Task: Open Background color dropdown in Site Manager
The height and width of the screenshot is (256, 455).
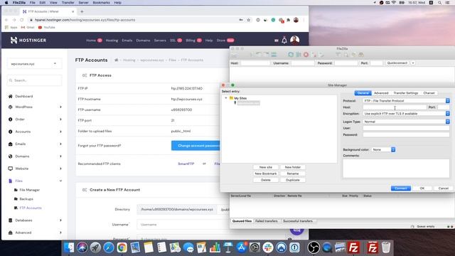Action: 393,149
